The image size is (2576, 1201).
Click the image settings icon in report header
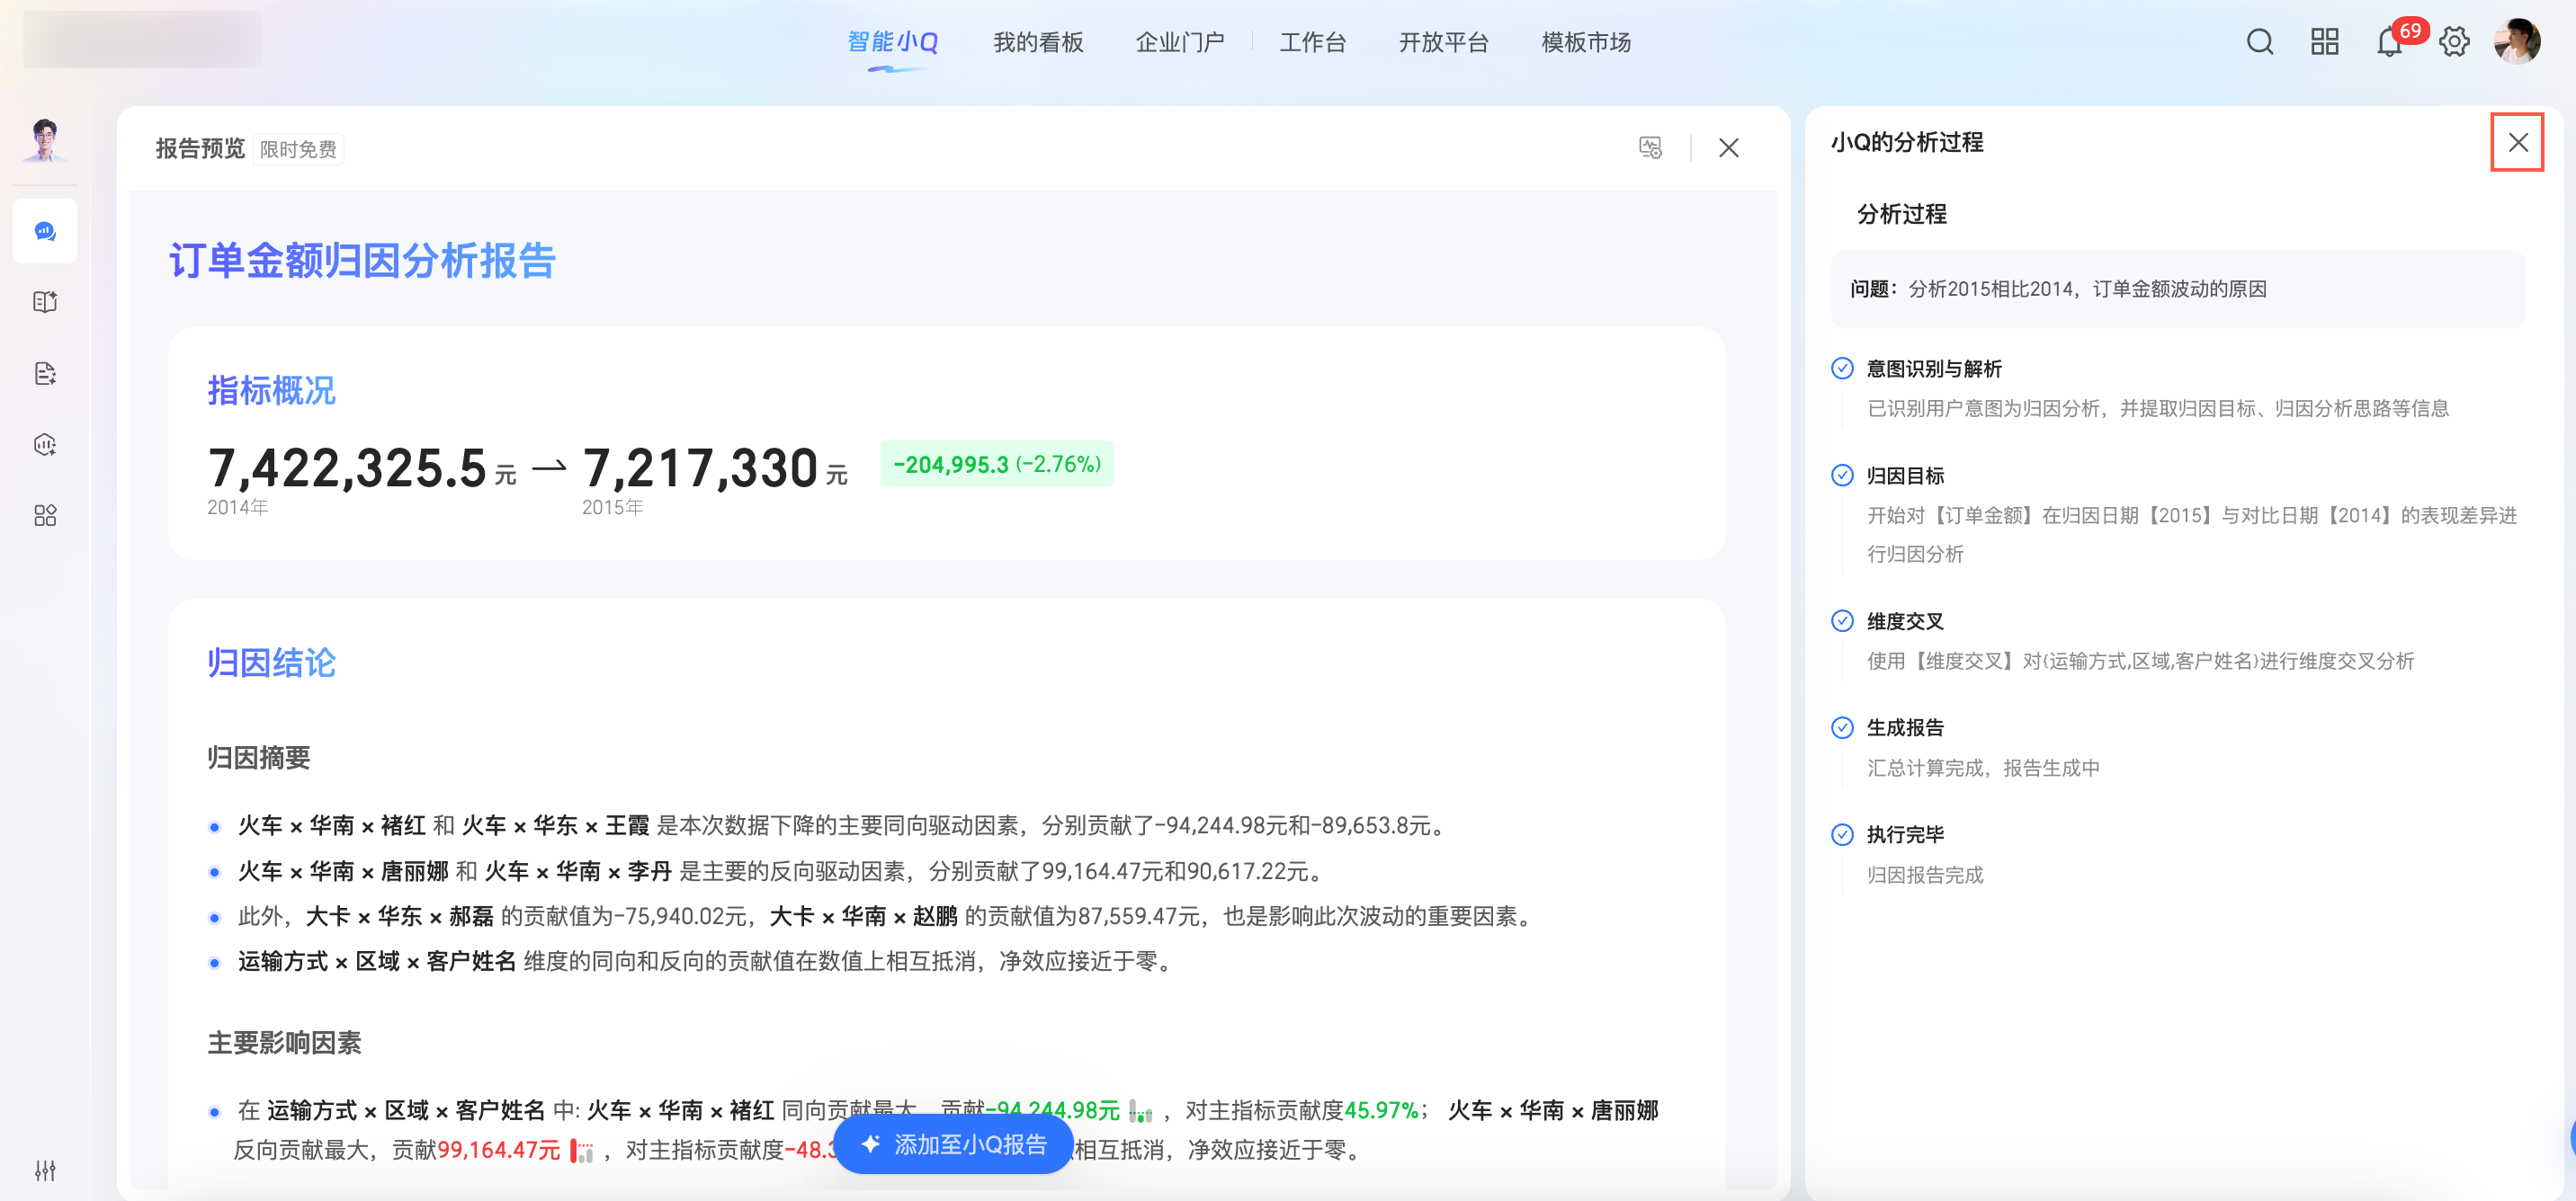tap(1650, 147)
